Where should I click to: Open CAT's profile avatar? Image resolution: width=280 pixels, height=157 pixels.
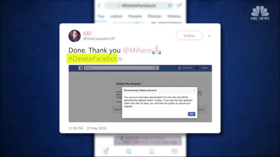coord(75,36)
